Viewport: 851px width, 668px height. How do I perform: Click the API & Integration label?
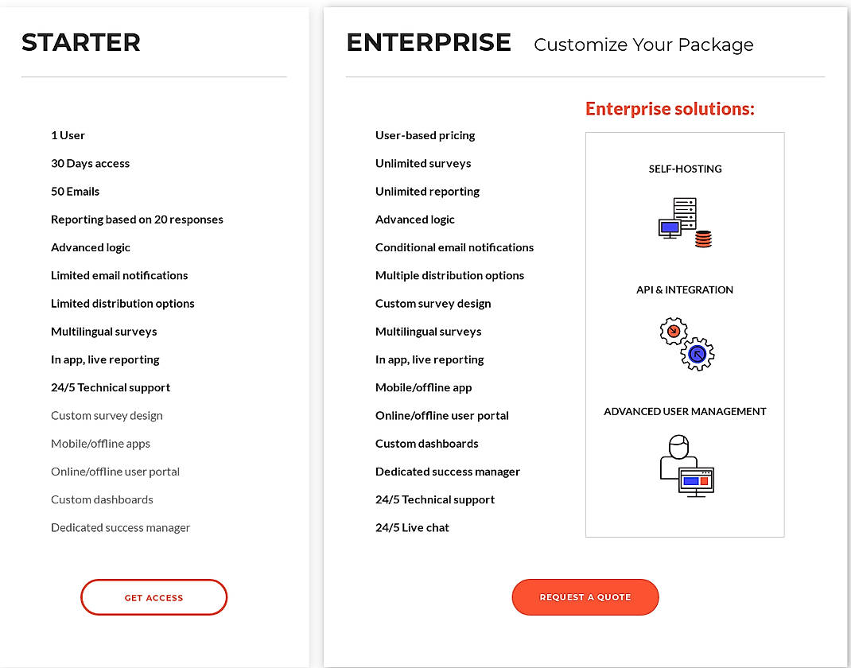[685, 289]
